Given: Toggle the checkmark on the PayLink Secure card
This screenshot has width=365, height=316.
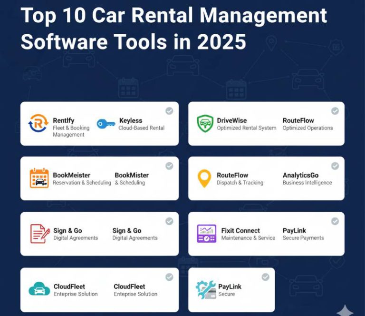Looking at the screenshot, I should [x=265, y=277].
